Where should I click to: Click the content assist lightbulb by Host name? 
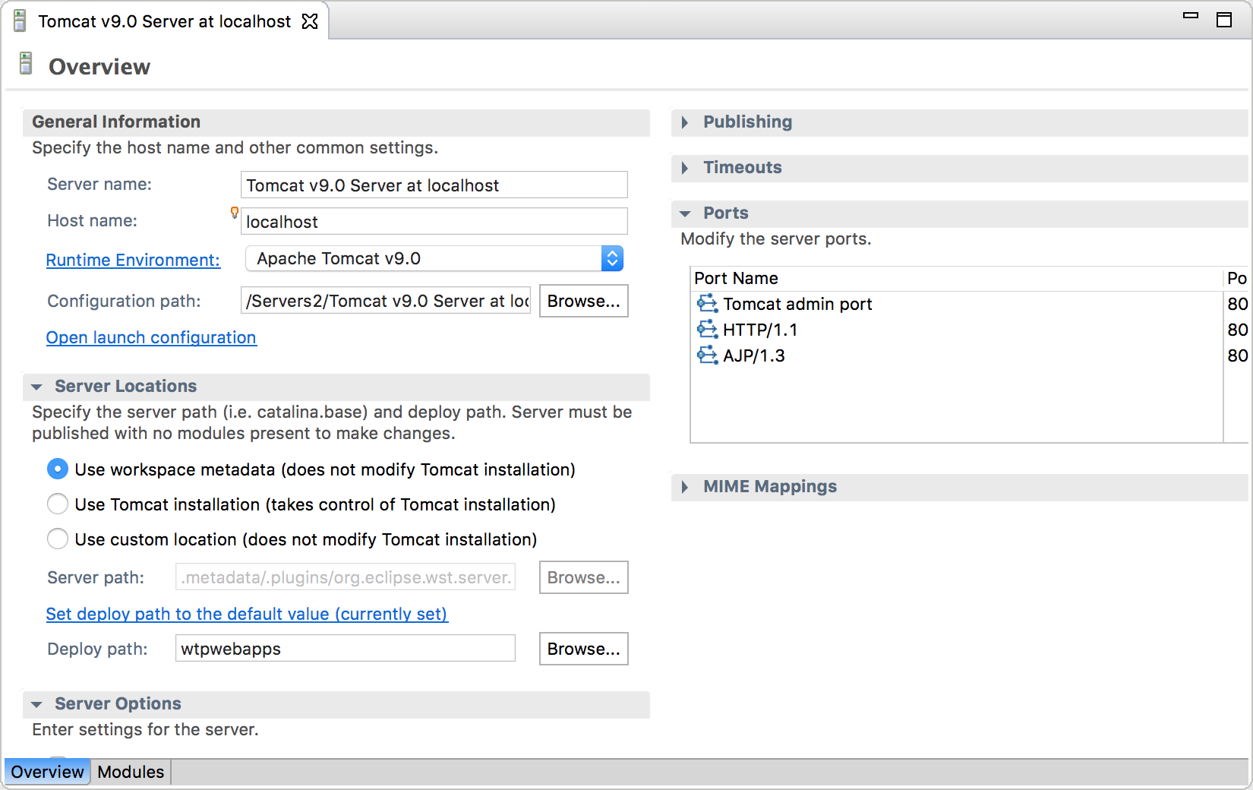tap(235, 213)
